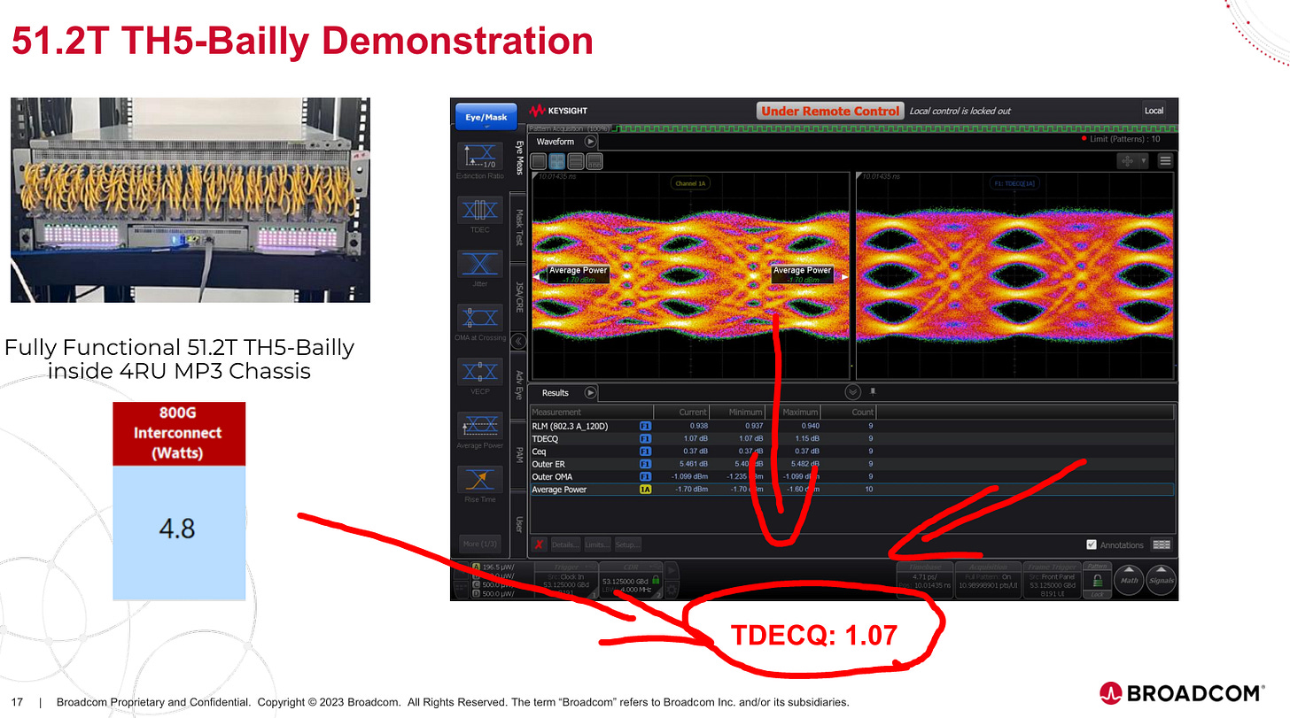Screen dimensions: 1290x718
Task: Click the 1A badge in Average Power row
Action: click(x=645, y=489)
